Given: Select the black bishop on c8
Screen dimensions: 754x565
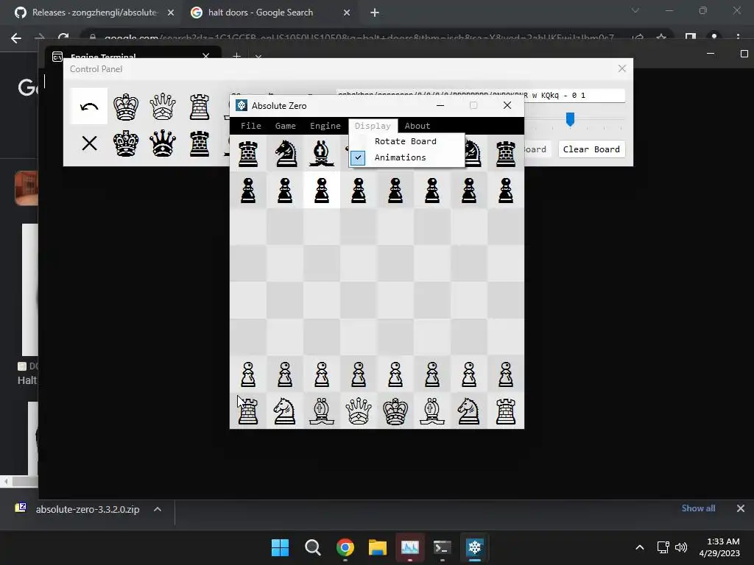Looking at the screenshot, I should coord(322,154).
